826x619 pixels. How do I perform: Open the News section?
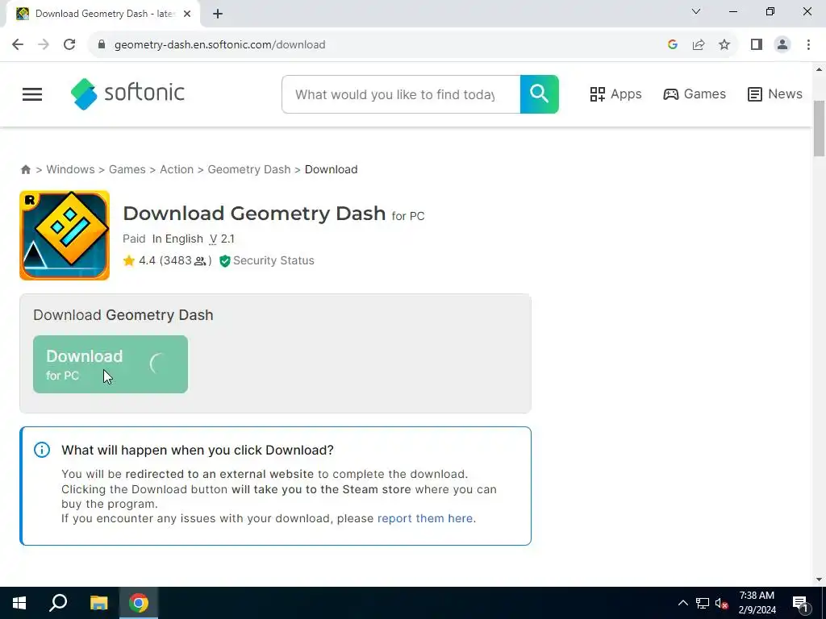[775, 94]
